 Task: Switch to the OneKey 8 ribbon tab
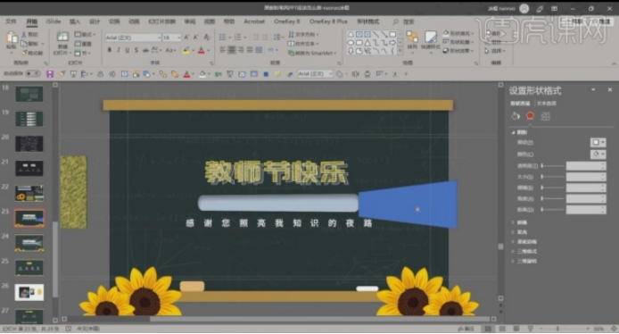pyautogui.click(x=287, y=21)
